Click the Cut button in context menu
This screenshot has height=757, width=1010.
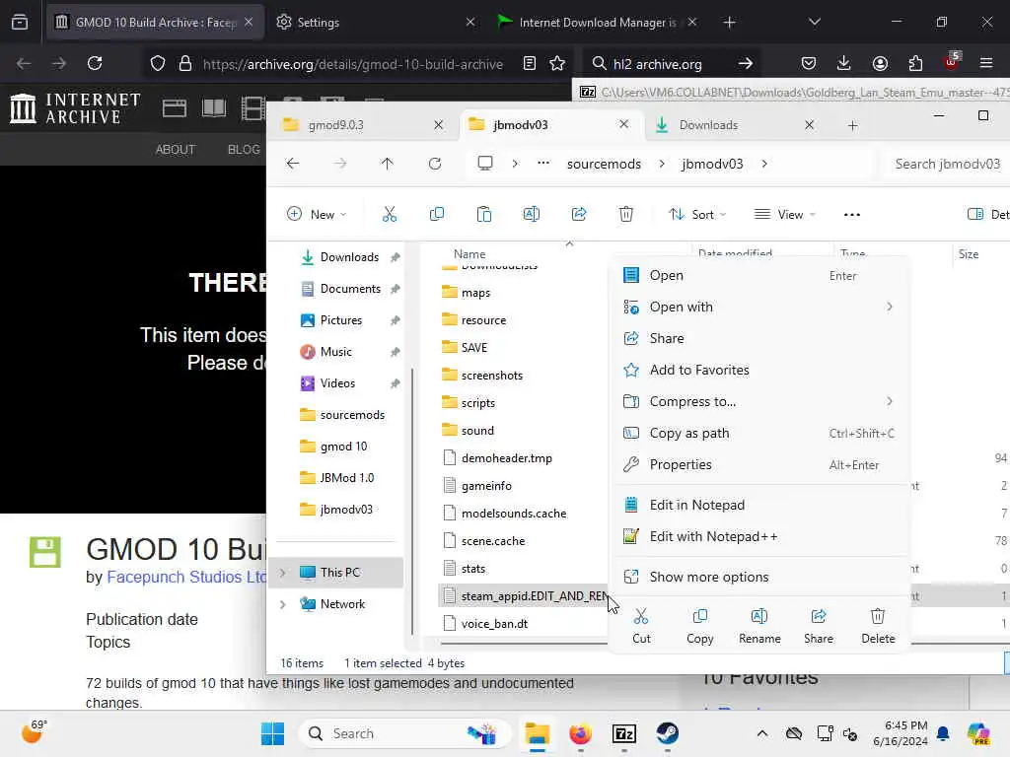641,626
